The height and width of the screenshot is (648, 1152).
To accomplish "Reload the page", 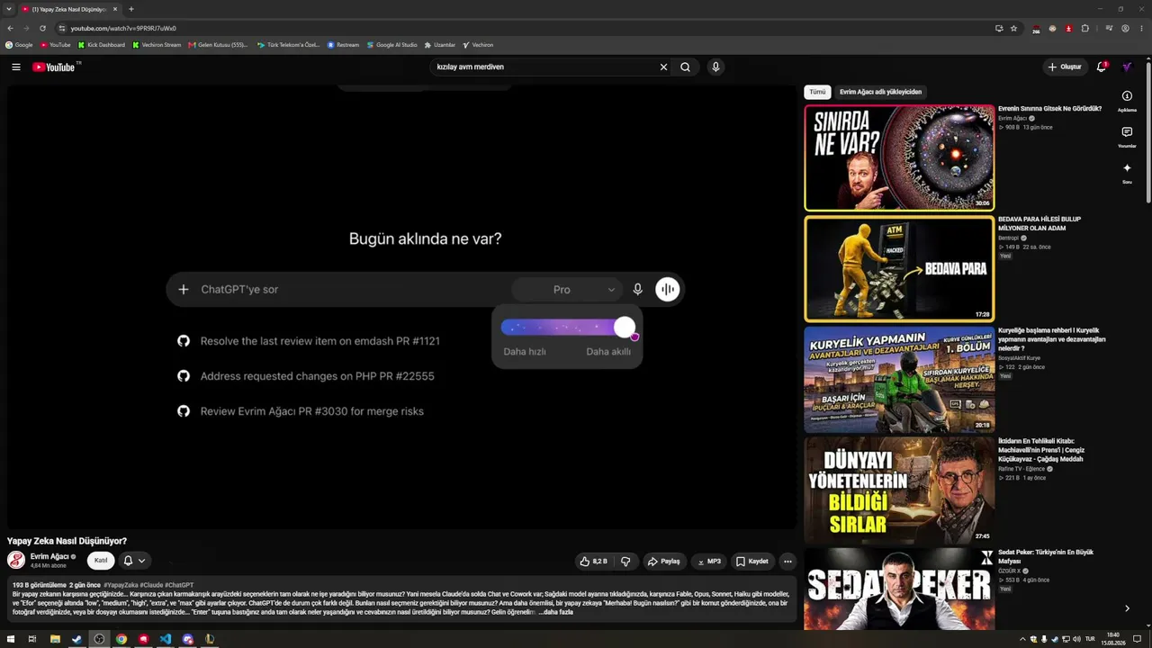I will (42, 28).
